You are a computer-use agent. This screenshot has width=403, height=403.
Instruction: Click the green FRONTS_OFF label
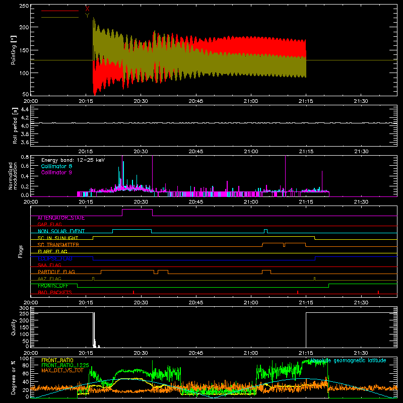click(x=53, y=286)
